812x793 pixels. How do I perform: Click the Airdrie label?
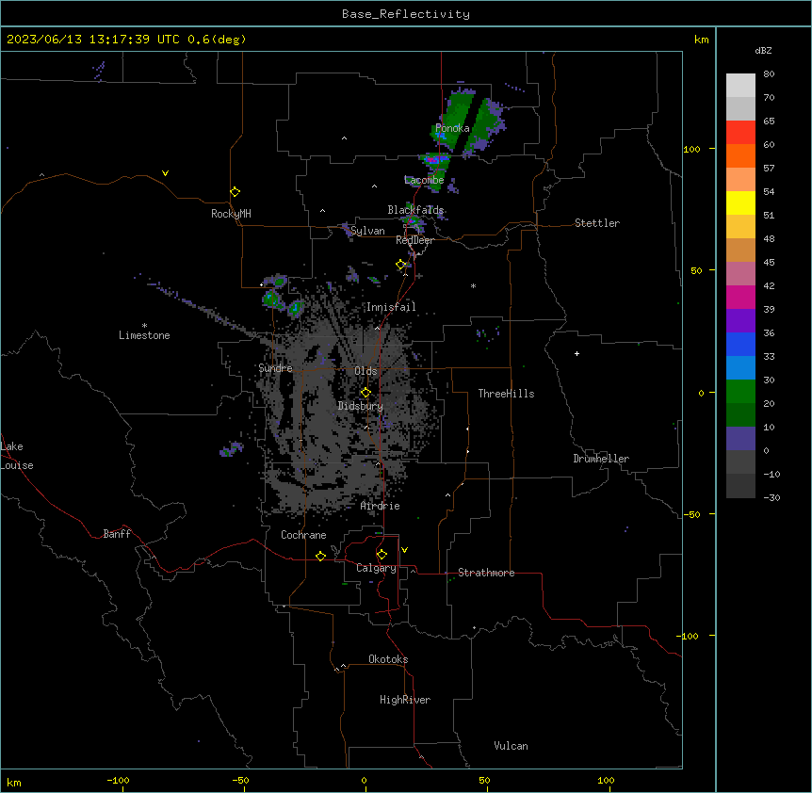pyautogui.click(x=380, y=506)
